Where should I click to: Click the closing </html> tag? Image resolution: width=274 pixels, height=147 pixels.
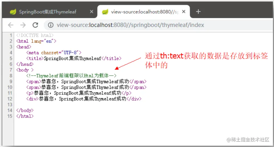pyautogui.click(x=25, y=116)
